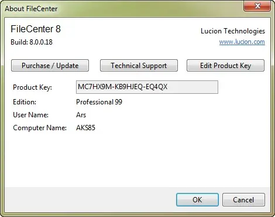Click the User Name: label
This screenshot has width=275, height=217.
coord(30,115)
